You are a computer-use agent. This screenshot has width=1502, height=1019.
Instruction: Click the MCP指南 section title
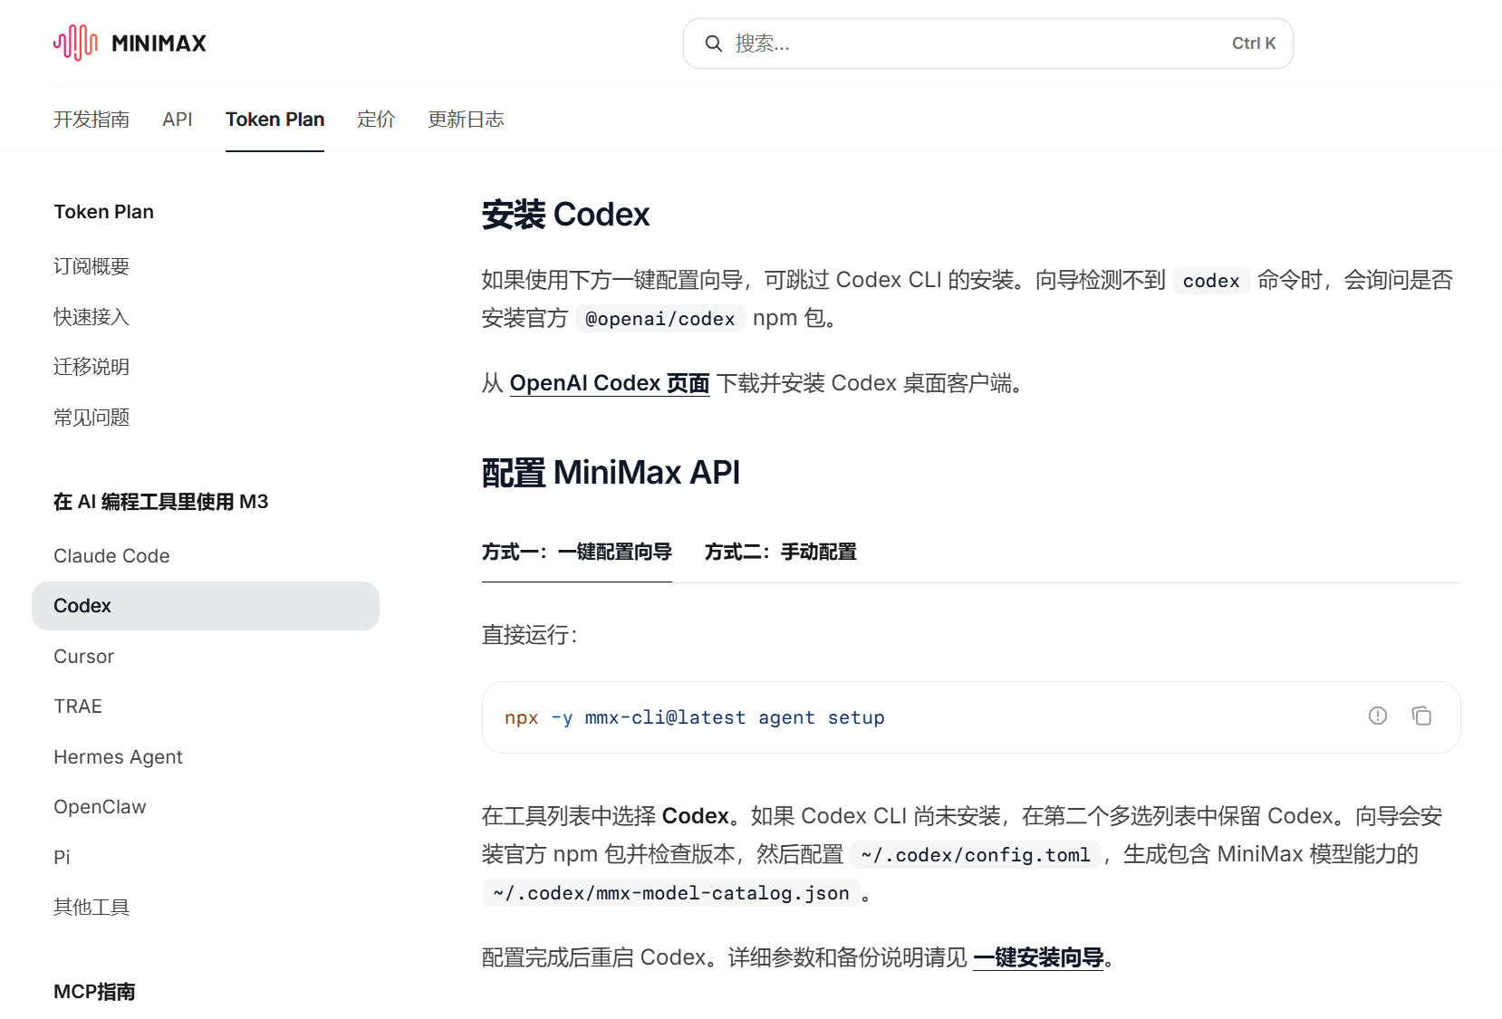click(x=94, y=992)
